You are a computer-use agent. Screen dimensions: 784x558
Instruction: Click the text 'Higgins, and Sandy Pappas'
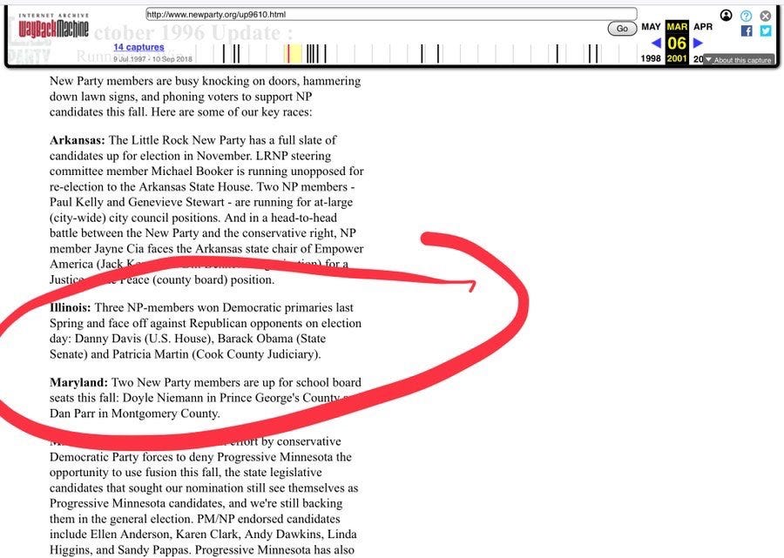[120, 550]
